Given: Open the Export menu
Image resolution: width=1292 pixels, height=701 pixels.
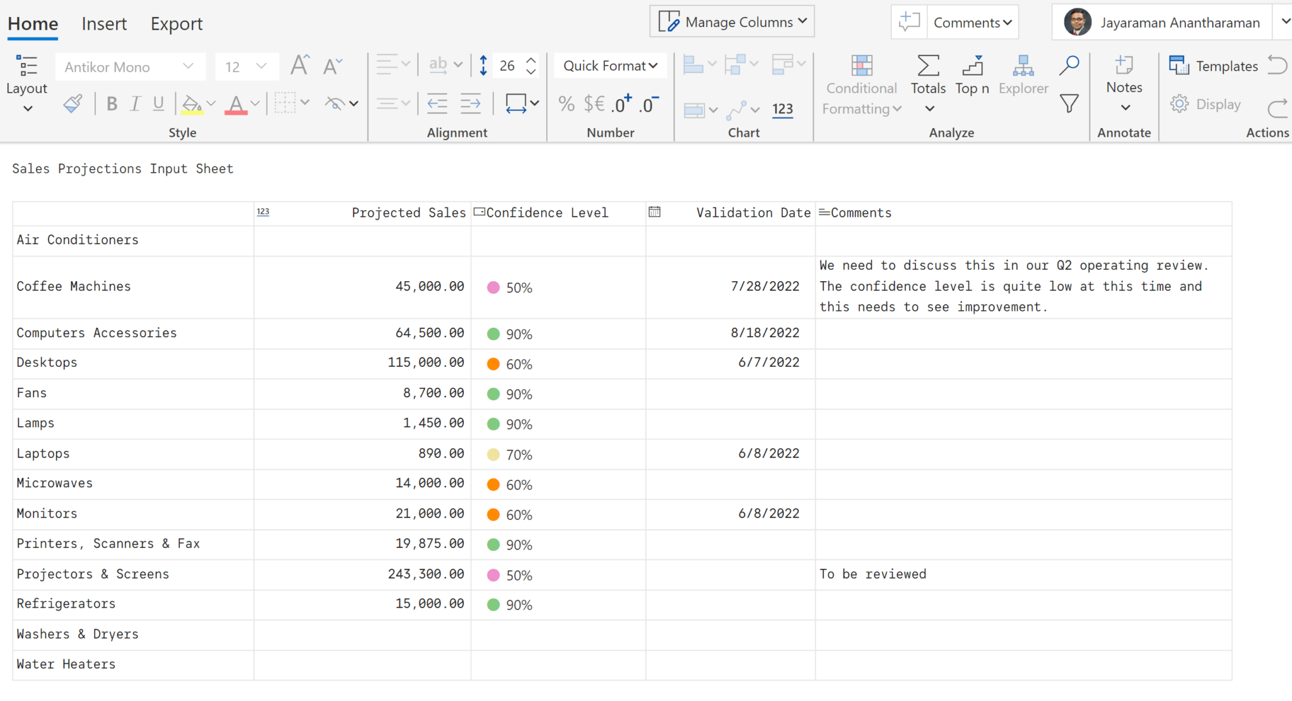Looking at the screenshot, I should point(176,23).
